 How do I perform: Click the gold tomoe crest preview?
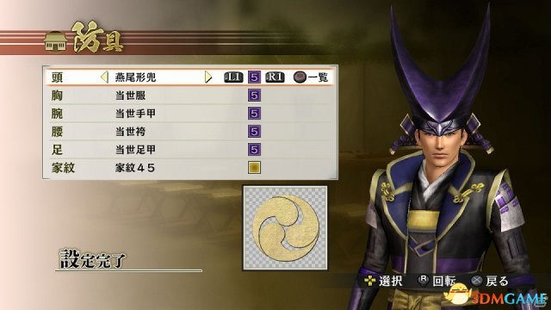(285, 228)
